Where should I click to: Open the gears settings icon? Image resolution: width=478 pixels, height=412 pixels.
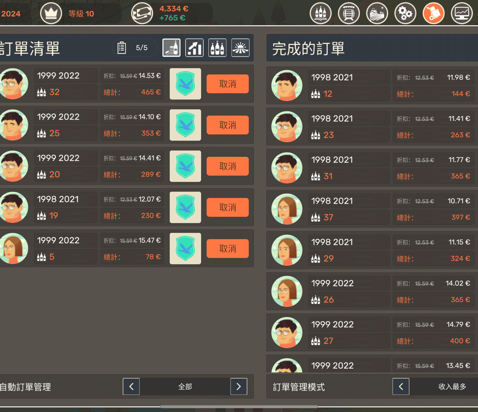point(405,14)
